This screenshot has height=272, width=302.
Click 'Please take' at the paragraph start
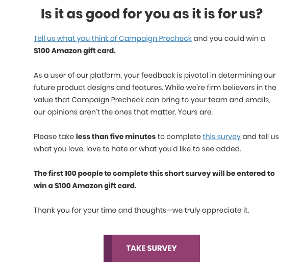(54, 137)
